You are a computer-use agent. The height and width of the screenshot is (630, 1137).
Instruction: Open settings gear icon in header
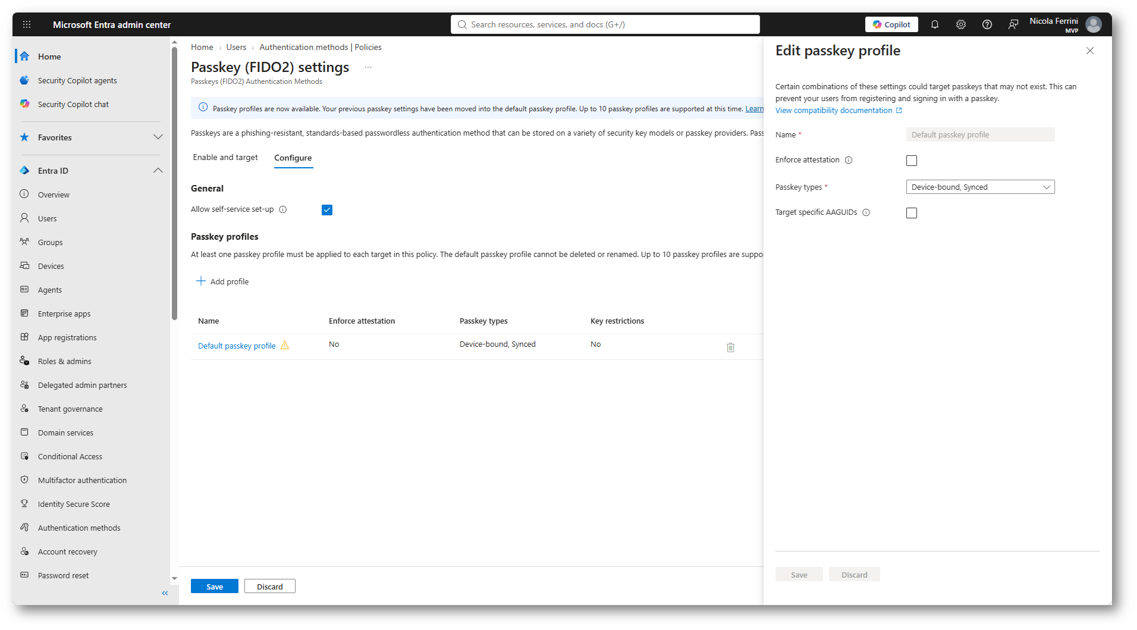click(x=961, y=24)
